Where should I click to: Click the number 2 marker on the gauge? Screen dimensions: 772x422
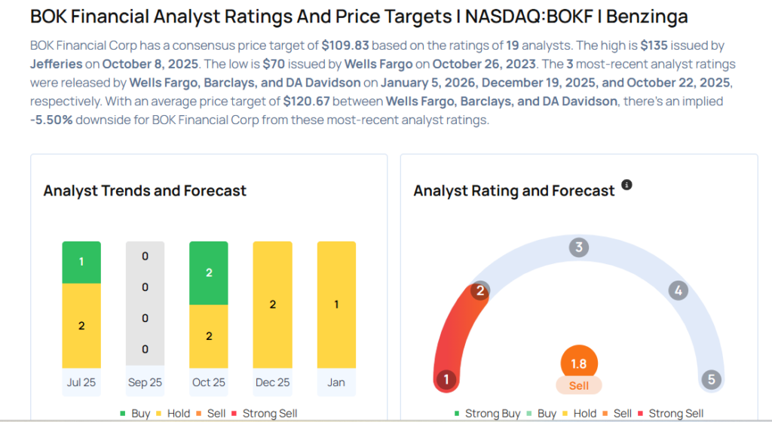[479, 291]
